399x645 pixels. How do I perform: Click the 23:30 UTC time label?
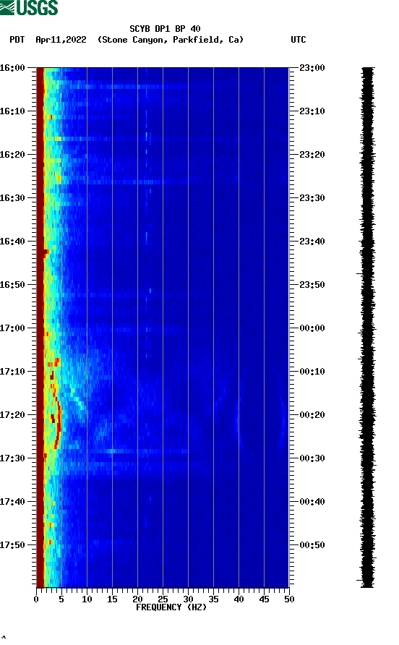312,198
